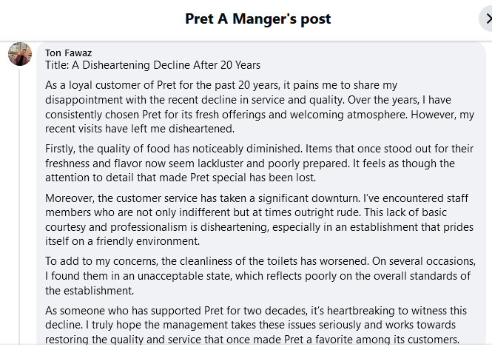Click the "Title: A Disheartening Decline" line
This screenshot has height=347, width=492.
152,65
